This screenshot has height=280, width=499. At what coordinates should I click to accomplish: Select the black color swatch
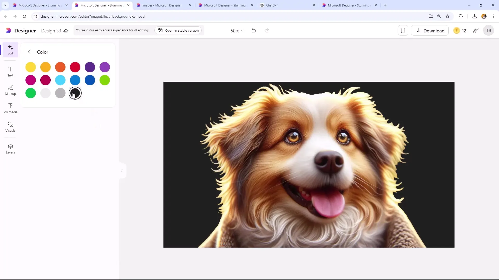coord(75,93)
